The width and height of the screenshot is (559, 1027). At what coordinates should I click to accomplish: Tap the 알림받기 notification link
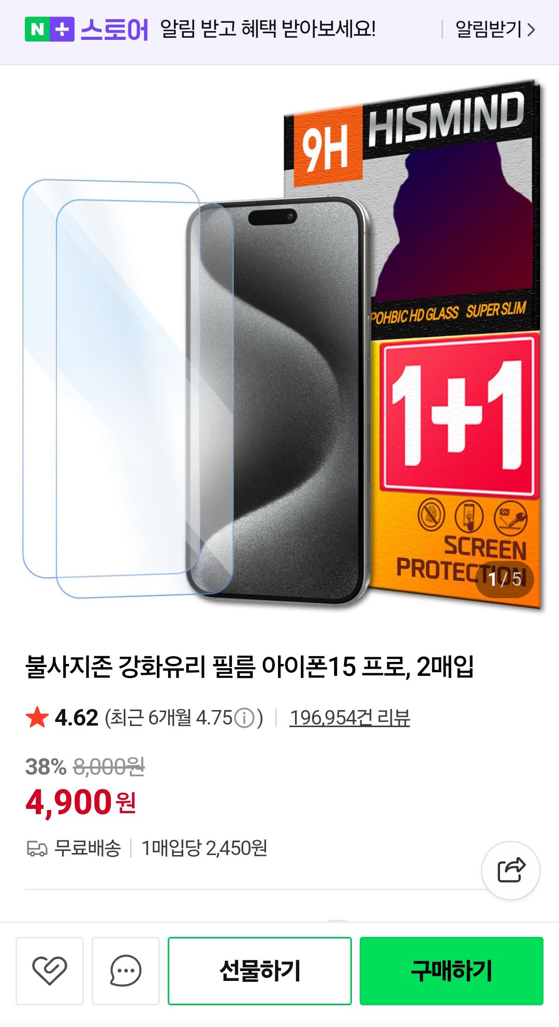488,30
